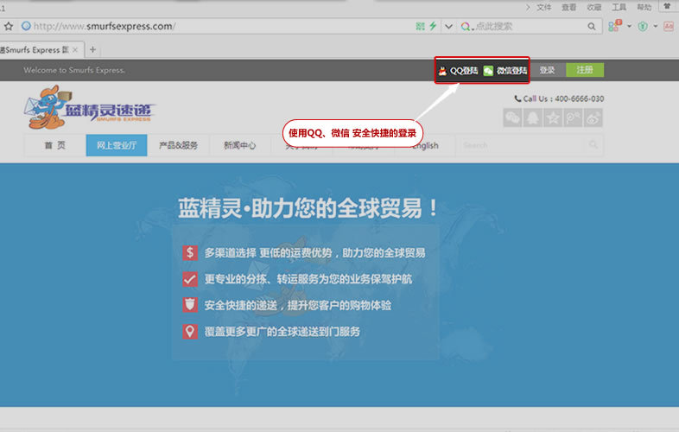Click the line 覆盖更多更广的全球递送到门服务
The width and height of the screenshot is (679, 432).
[282, 332]
